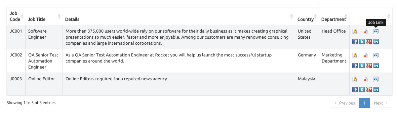Share JC002 job on Google Plus
The width and height of the screenshot is (398, 122).
369,66
